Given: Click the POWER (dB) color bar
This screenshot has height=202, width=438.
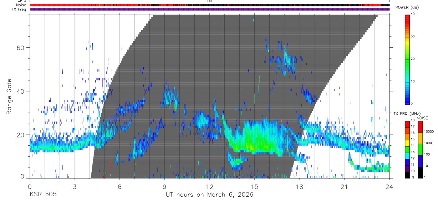Looking at the screenshot, I should [x=407, y=59].
